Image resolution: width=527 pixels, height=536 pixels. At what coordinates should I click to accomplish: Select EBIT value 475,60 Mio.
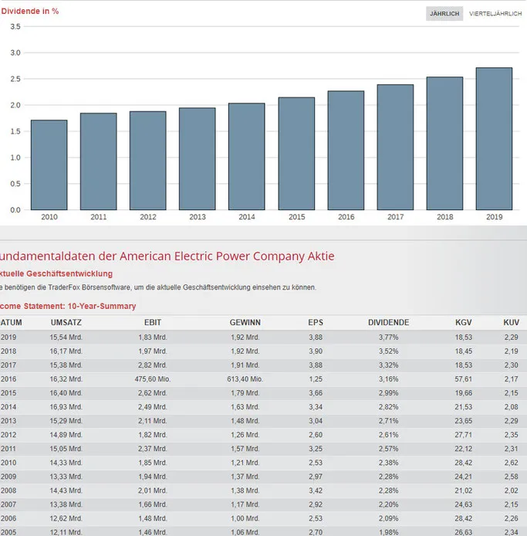pos(153,379)
